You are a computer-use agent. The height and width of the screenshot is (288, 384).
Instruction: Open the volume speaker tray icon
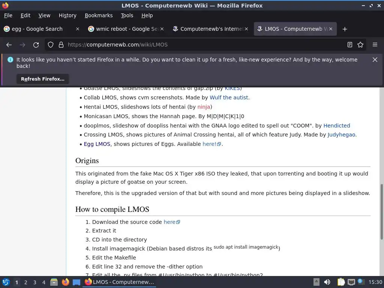coord(327,282)
